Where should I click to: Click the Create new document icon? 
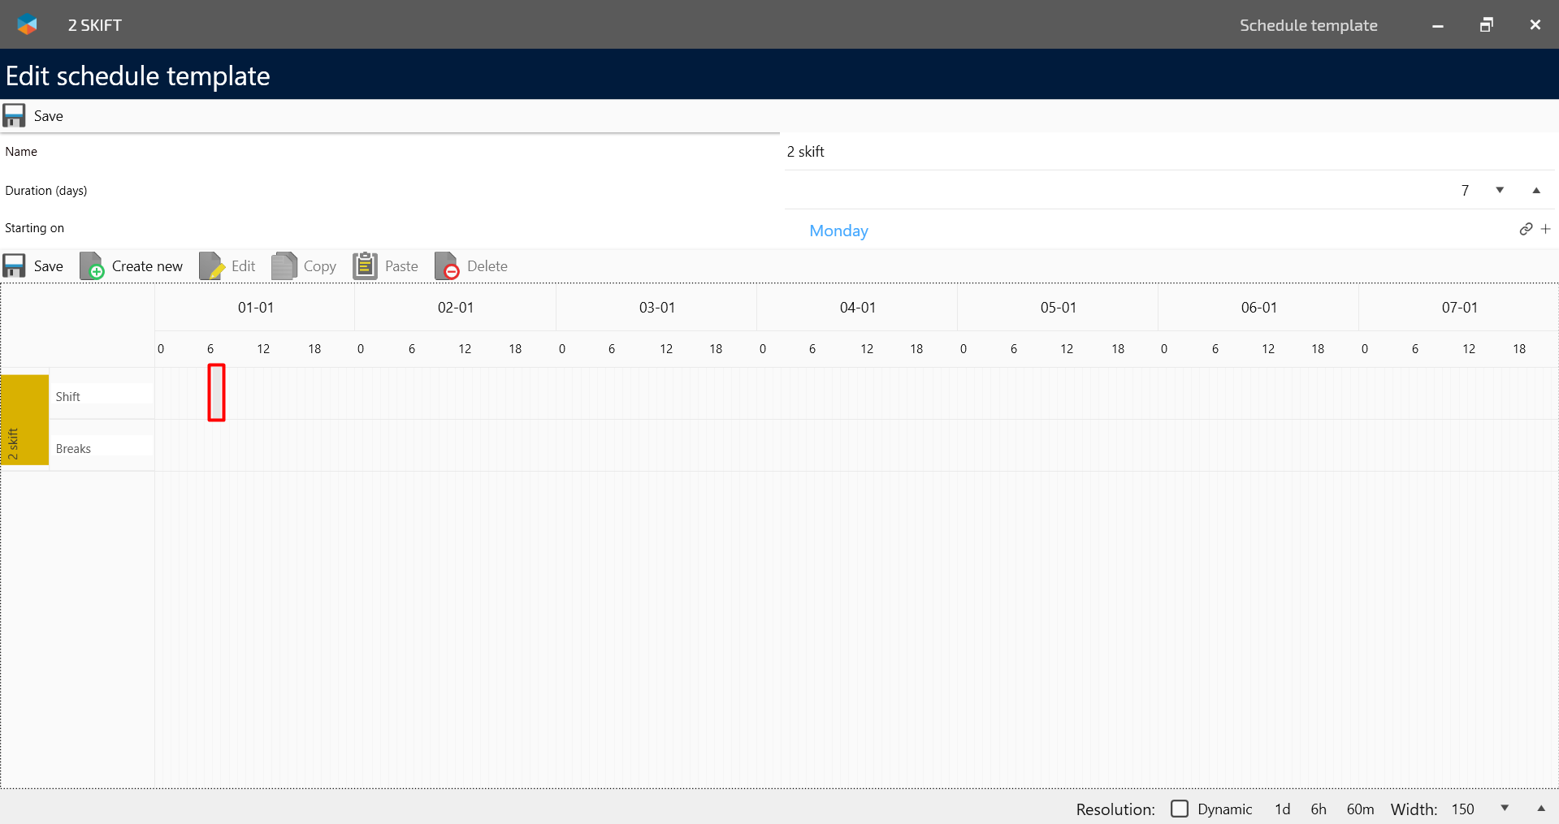[x=92, y=266]
